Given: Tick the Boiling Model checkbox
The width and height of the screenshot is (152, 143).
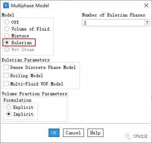Looking at the screenshot, I should tap(6, 75).
